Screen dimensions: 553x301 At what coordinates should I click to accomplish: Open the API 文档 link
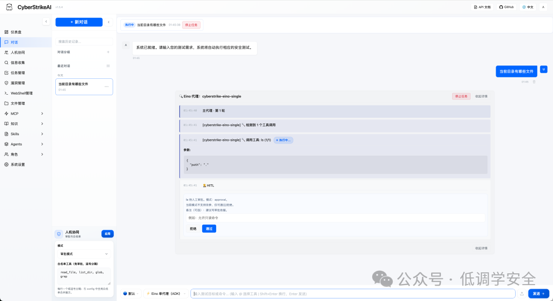point(482,7)
